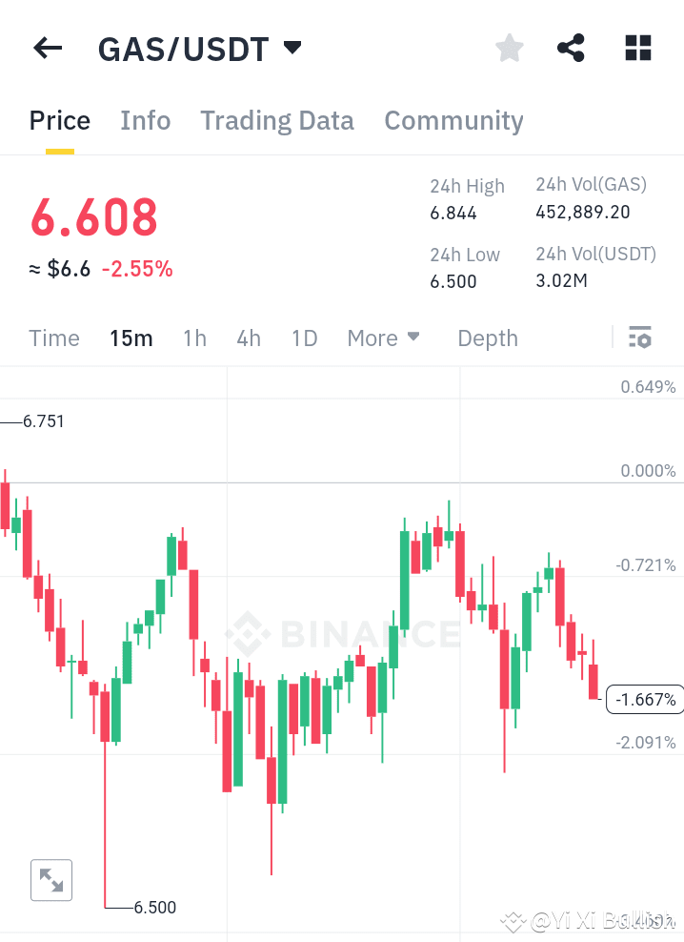This screenshot has height=942, width=684.
Task: Open the apps grid icon top right
Action: 636,47
